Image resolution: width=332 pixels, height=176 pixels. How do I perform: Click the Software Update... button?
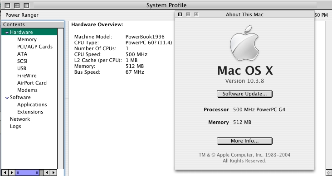[x=244, y=94]
